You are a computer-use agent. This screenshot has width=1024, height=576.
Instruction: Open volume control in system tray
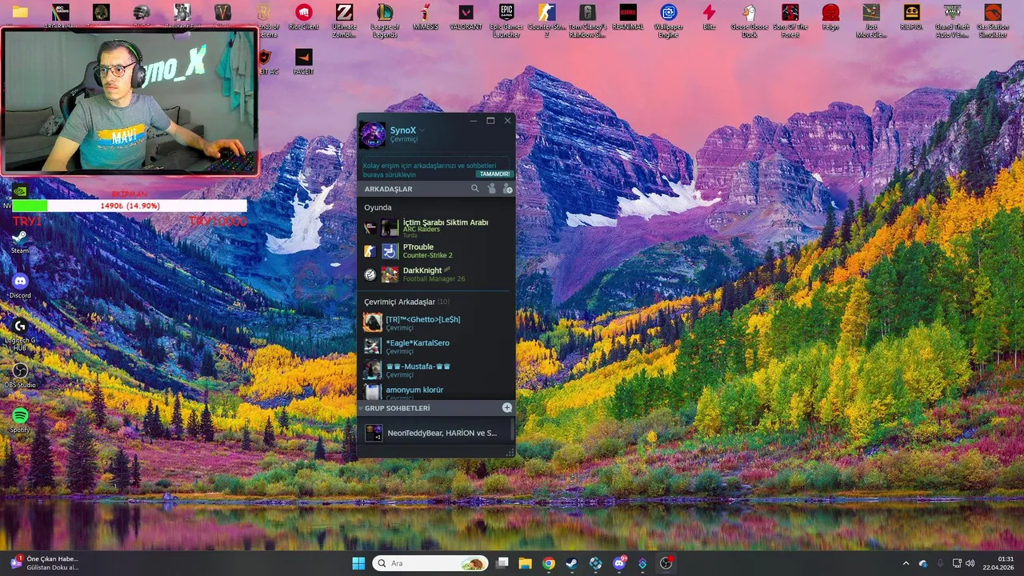pos(970,563)
